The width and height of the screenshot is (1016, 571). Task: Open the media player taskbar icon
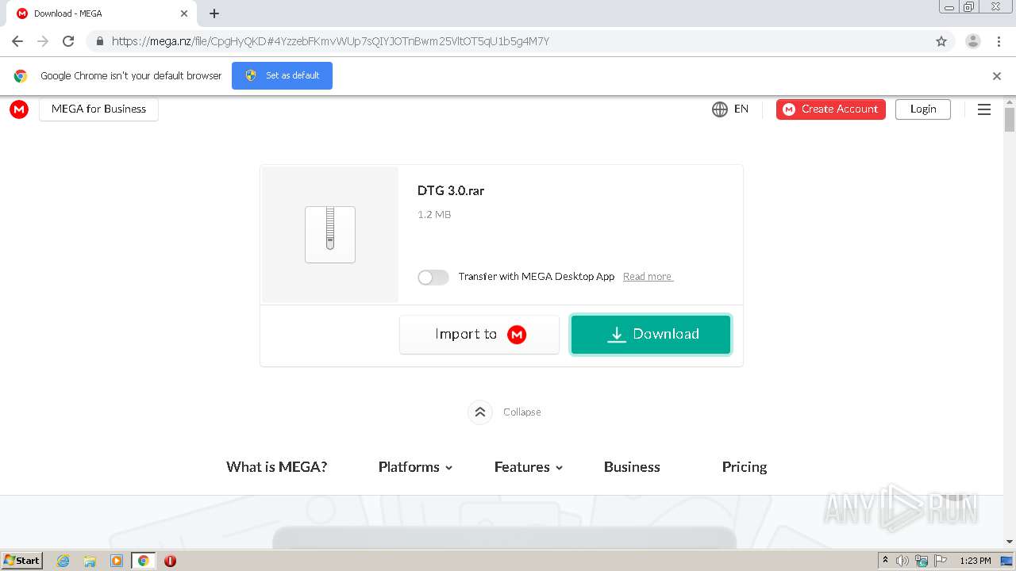pos(117,561)
